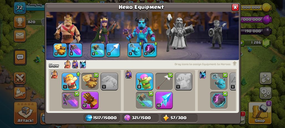Select the Frozen Arrow equipment level 10
This screenshot has width=285, height=128.
[164, 100]
